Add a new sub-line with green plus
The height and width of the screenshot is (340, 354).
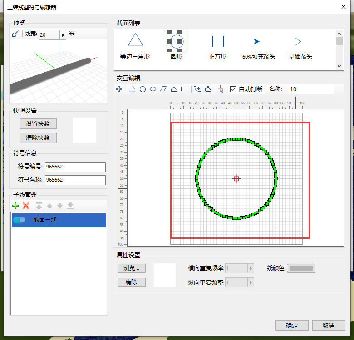(x=15, y=206)
